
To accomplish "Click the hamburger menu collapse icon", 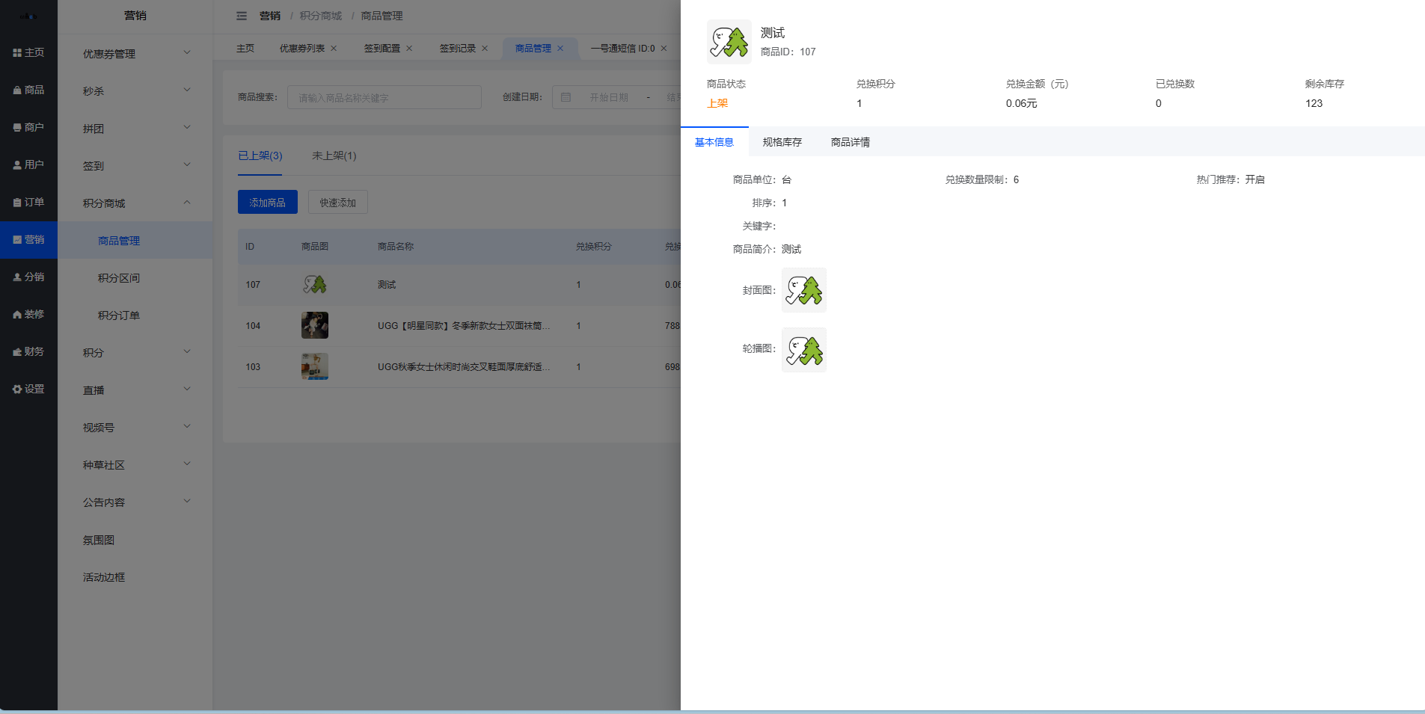I will (x=242, y=16).
